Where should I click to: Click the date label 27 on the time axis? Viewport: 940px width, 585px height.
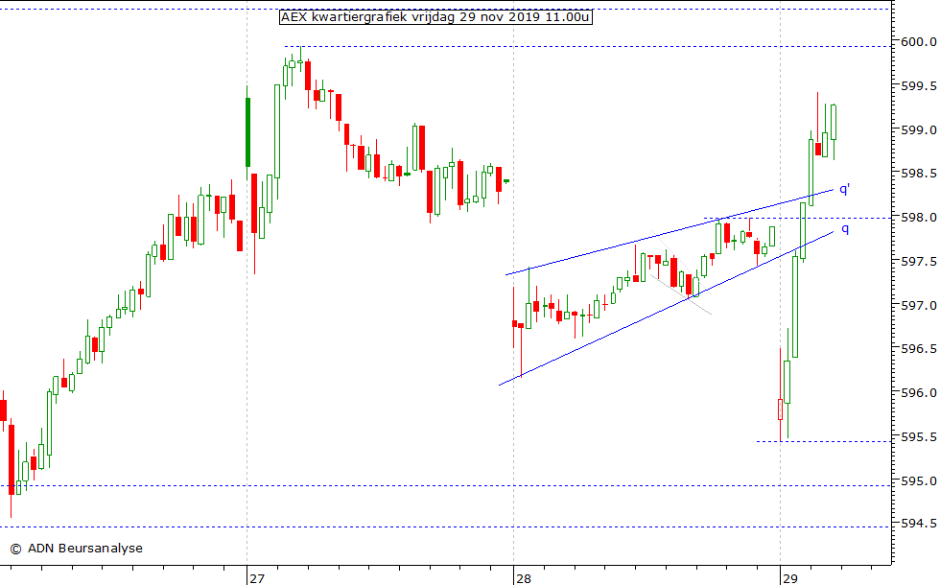click(x=256, y=578)
